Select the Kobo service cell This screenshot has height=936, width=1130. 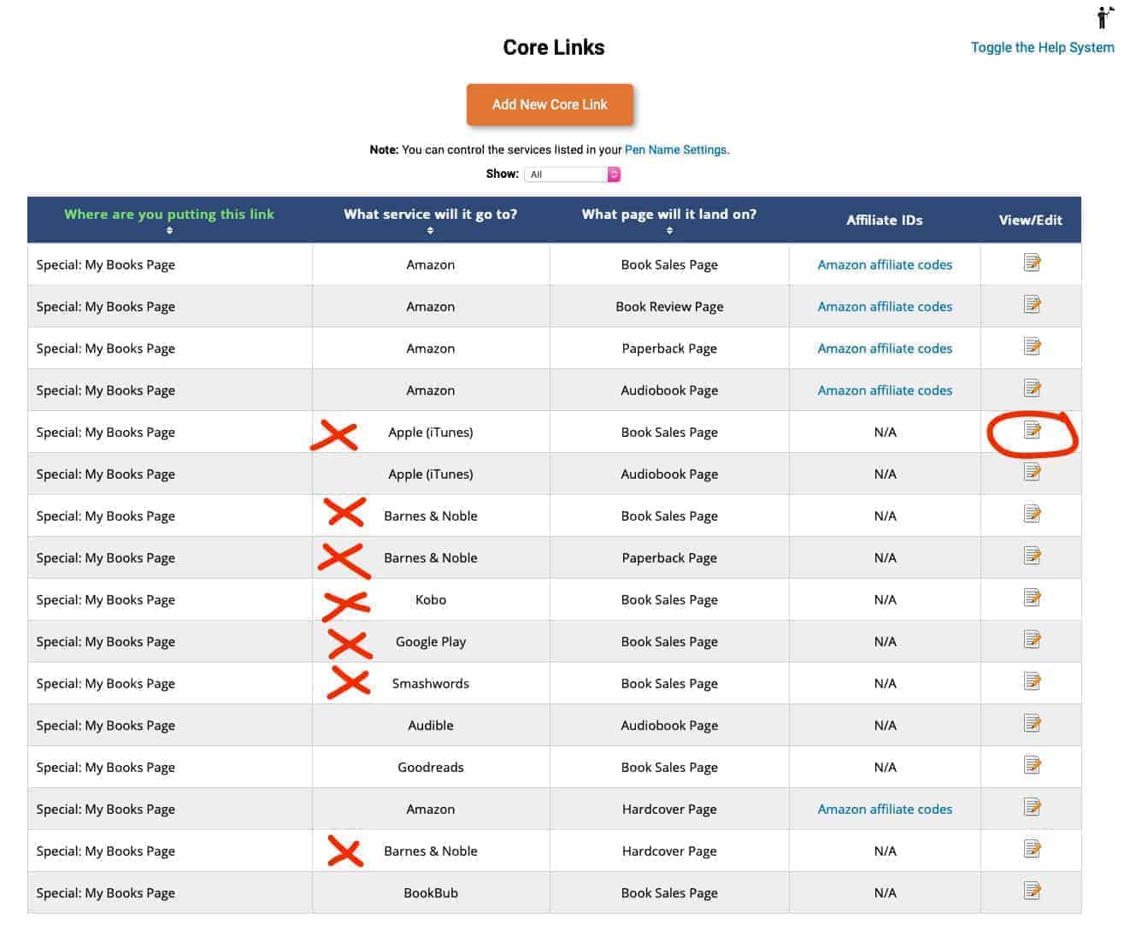point(431,600)
